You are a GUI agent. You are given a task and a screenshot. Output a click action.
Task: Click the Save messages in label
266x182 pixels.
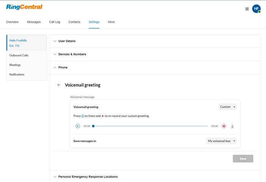tap(85, 141)
